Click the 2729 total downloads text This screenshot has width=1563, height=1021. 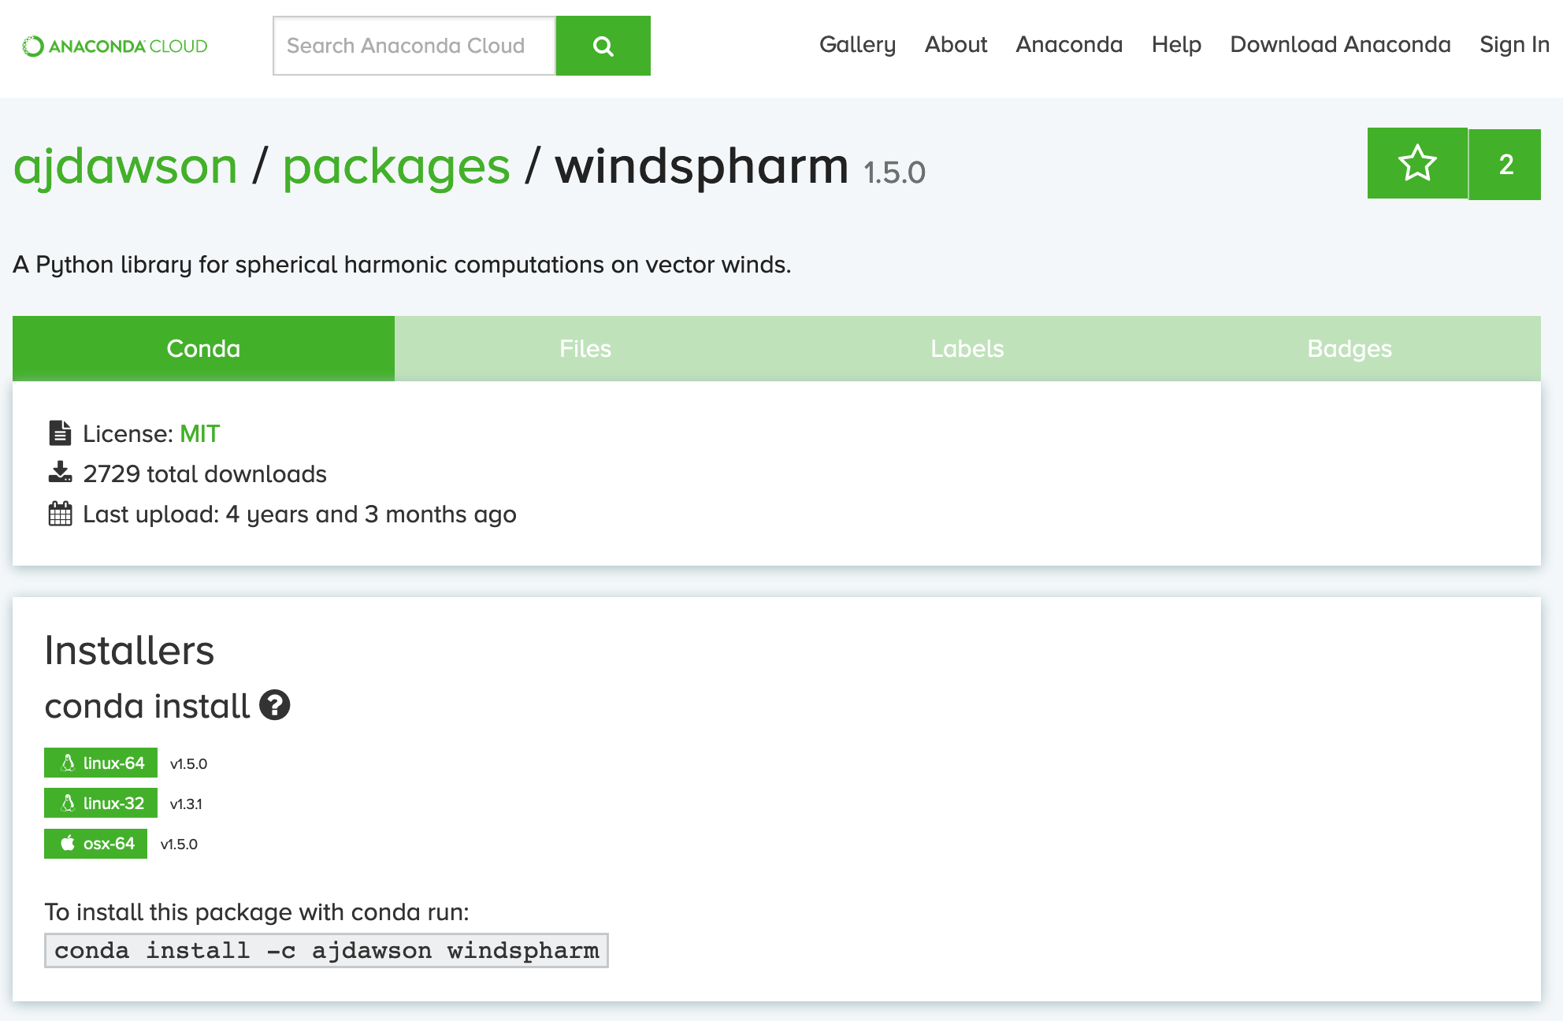[205, 473]
